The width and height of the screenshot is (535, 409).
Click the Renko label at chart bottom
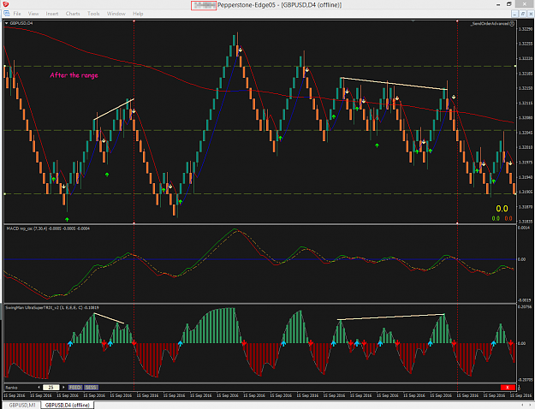pos(11,388)
